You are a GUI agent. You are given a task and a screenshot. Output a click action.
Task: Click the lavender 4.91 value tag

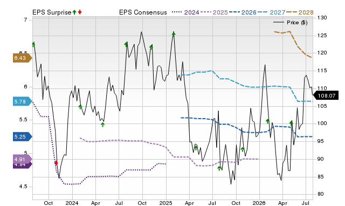coord(23,159)
